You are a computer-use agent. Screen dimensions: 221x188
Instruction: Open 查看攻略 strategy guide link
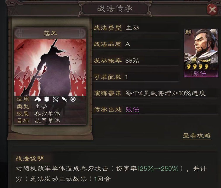[197, 136]
